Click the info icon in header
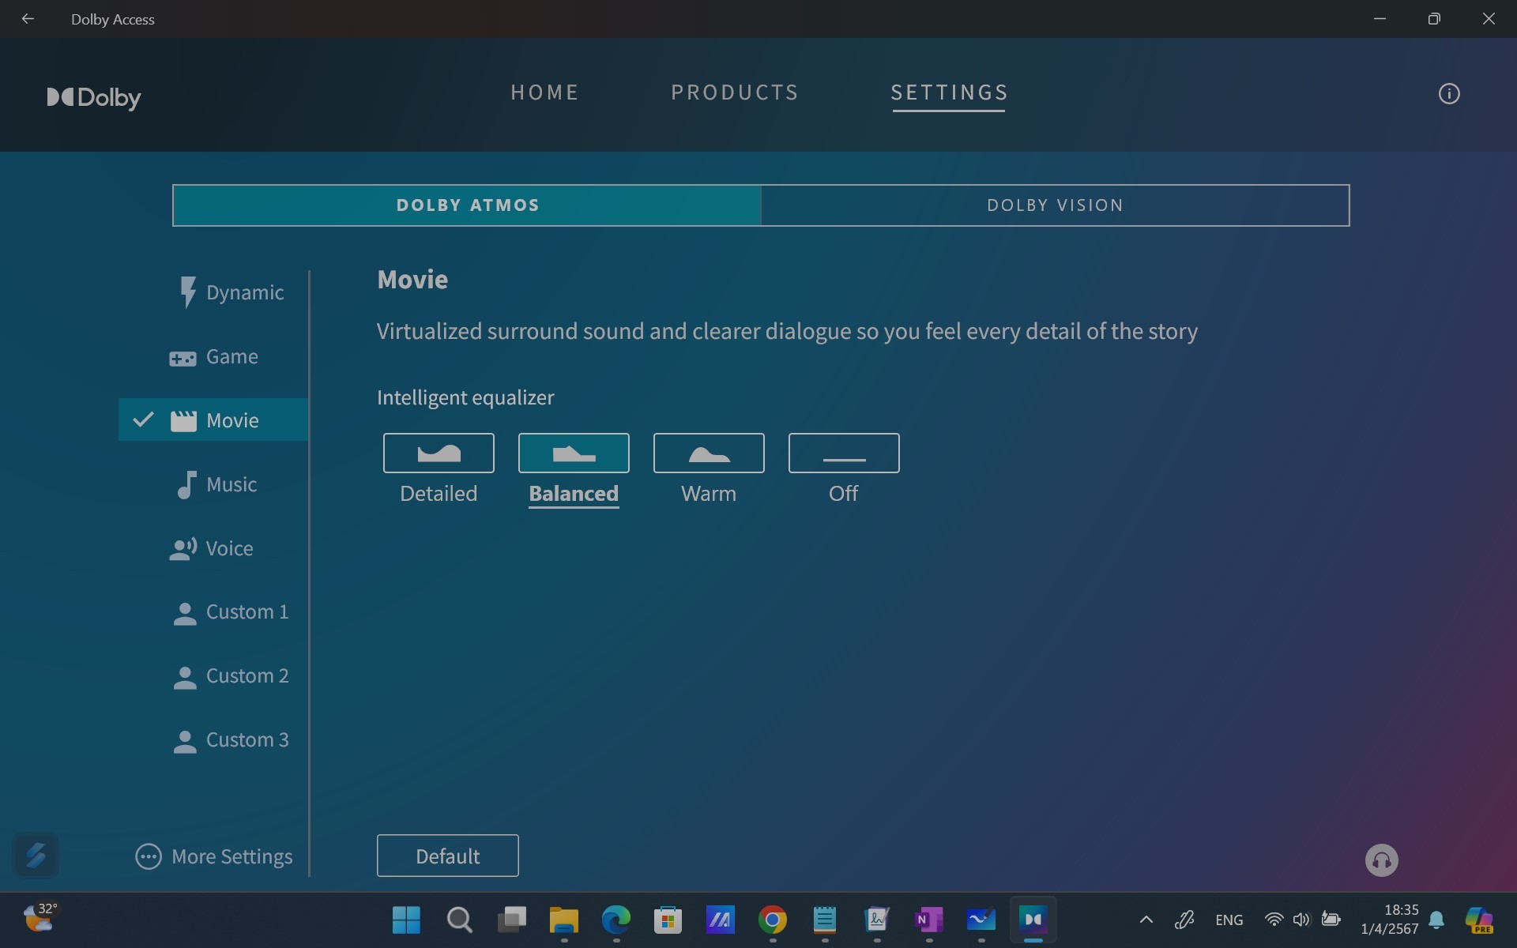Image resolution: width=1517 pixels, height=948 pixels. coord(1448,94)
